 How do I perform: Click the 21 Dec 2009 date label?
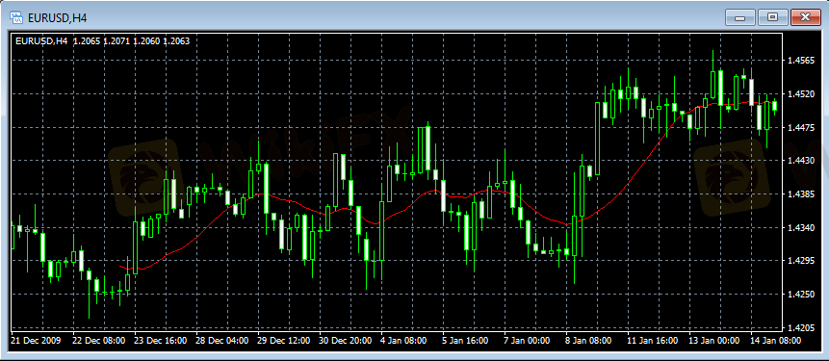[x=36, y=340]
